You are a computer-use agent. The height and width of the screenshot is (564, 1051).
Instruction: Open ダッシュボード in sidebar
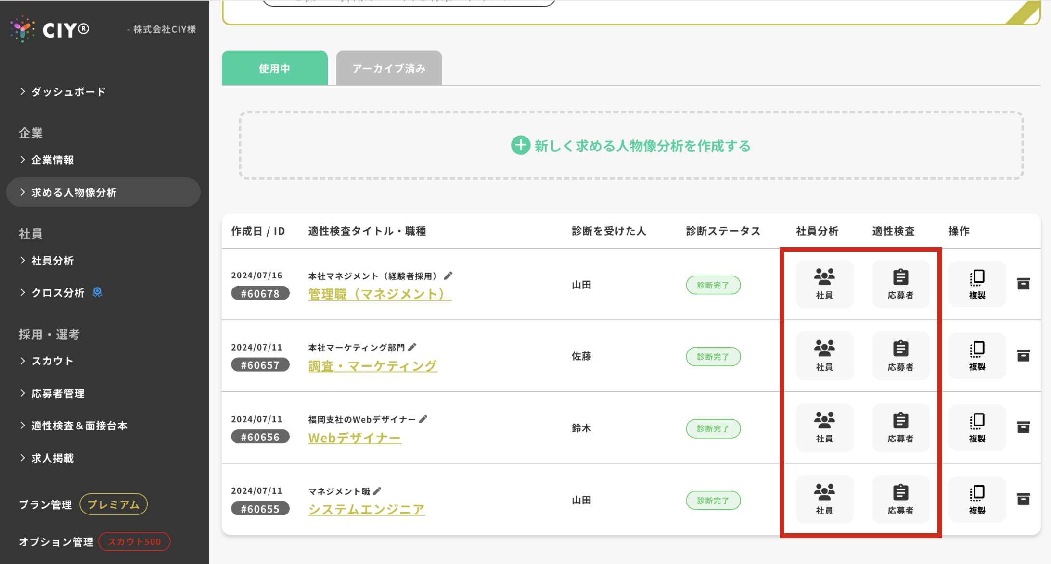(x=68, y=91)
